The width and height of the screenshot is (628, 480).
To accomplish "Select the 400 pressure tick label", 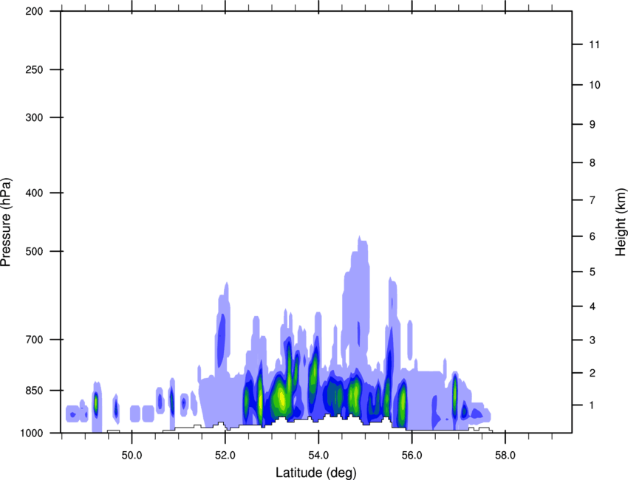I will click(35, 193).
